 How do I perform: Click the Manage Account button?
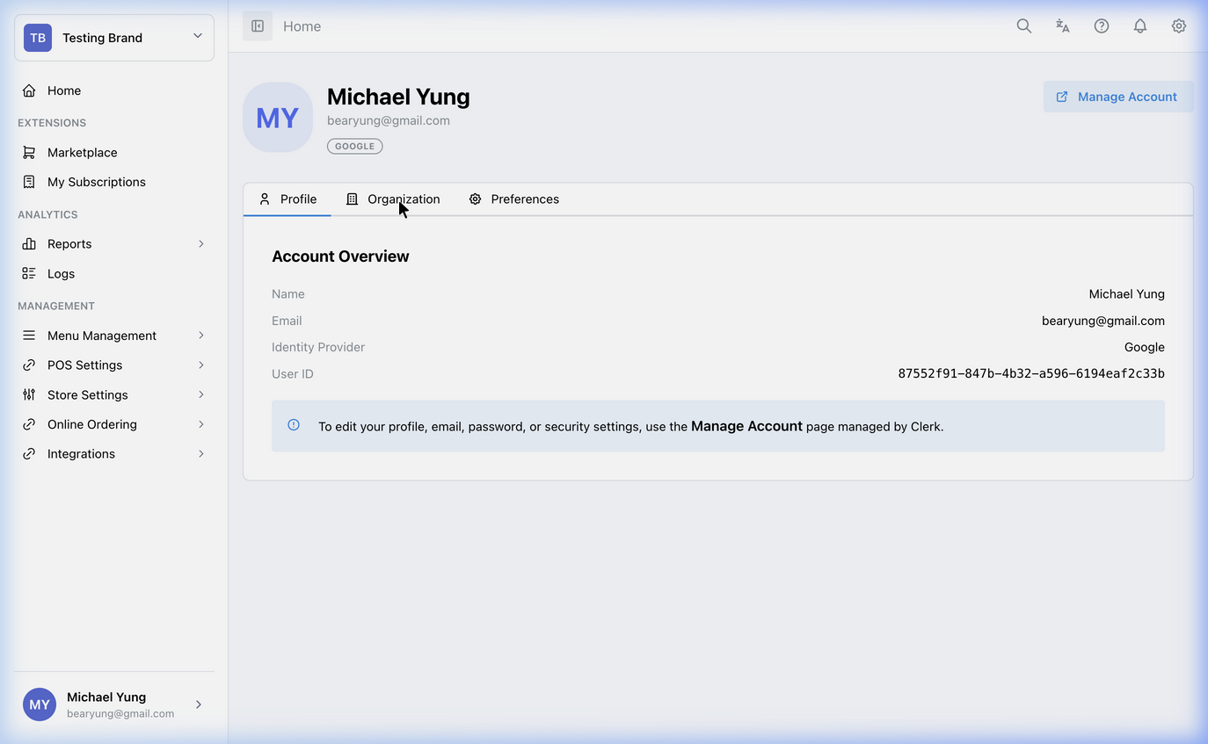(1117, 97)
